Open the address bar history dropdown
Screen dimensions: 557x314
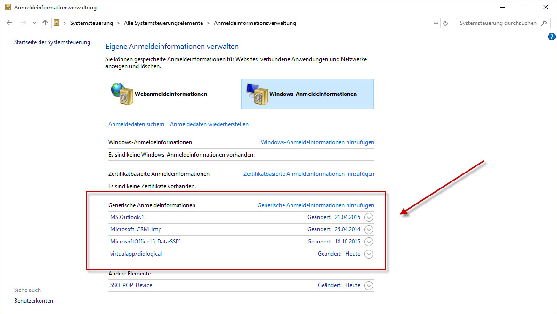click(x=436, y=23)
